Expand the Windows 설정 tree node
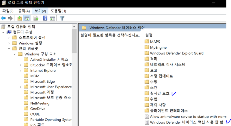 (x=9, y=43)
